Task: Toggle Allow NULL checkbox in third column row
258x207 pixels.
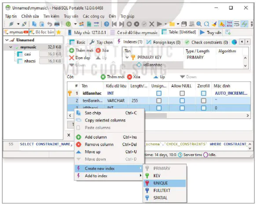Action: click(182, 108)
